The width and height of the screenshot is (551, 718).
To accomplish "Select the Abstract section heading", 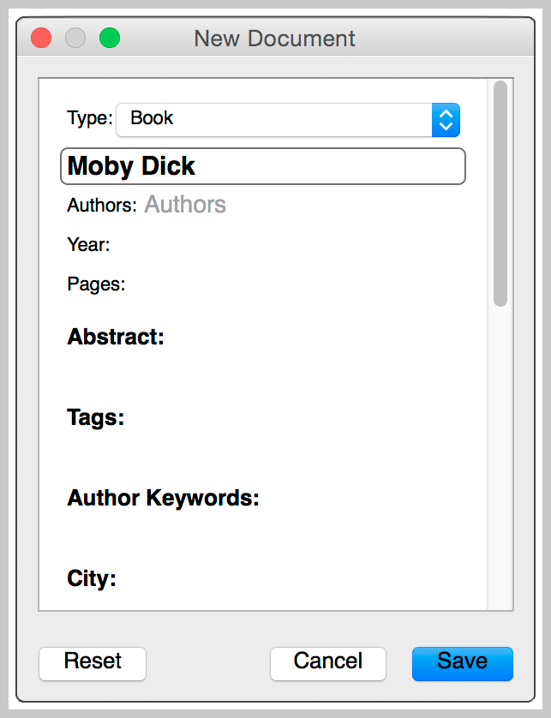I will (116, 337).
